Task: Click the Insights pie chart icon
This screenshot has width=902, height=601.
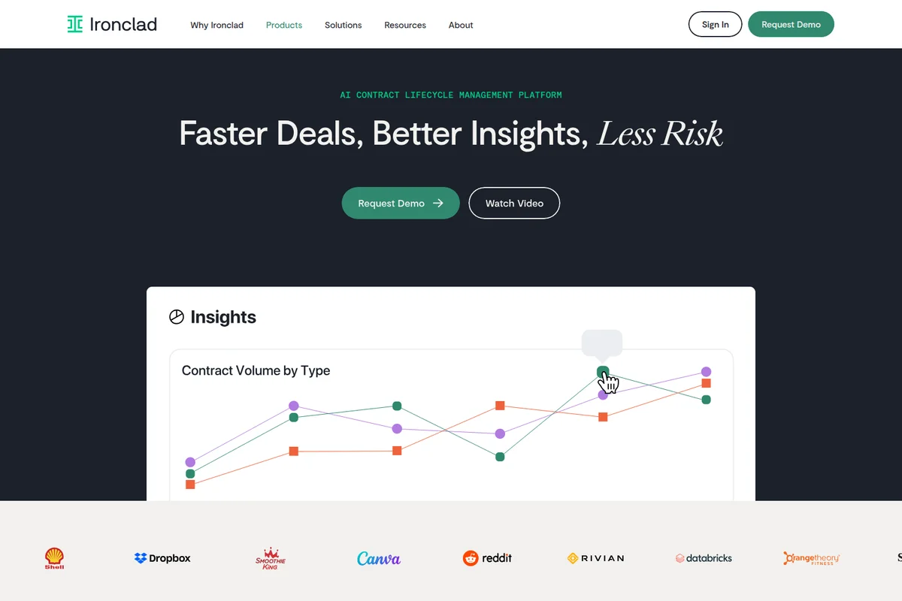Action: [177, 317]
